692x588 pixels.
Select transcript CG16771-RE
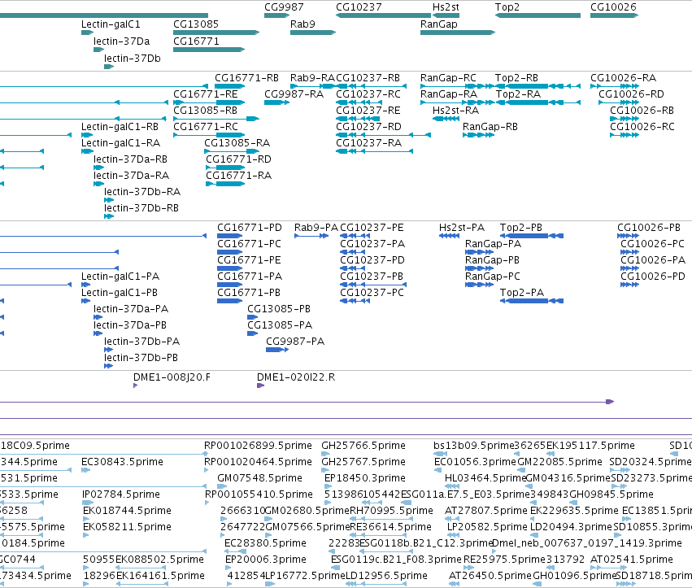pos(205,94)
